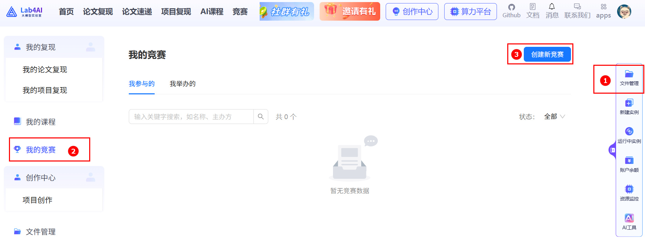Open 创作中心 button in top bar
Image resolution: width=645 pixels, height=250 pixels.
pyautogui.click(x=412, y=11)
